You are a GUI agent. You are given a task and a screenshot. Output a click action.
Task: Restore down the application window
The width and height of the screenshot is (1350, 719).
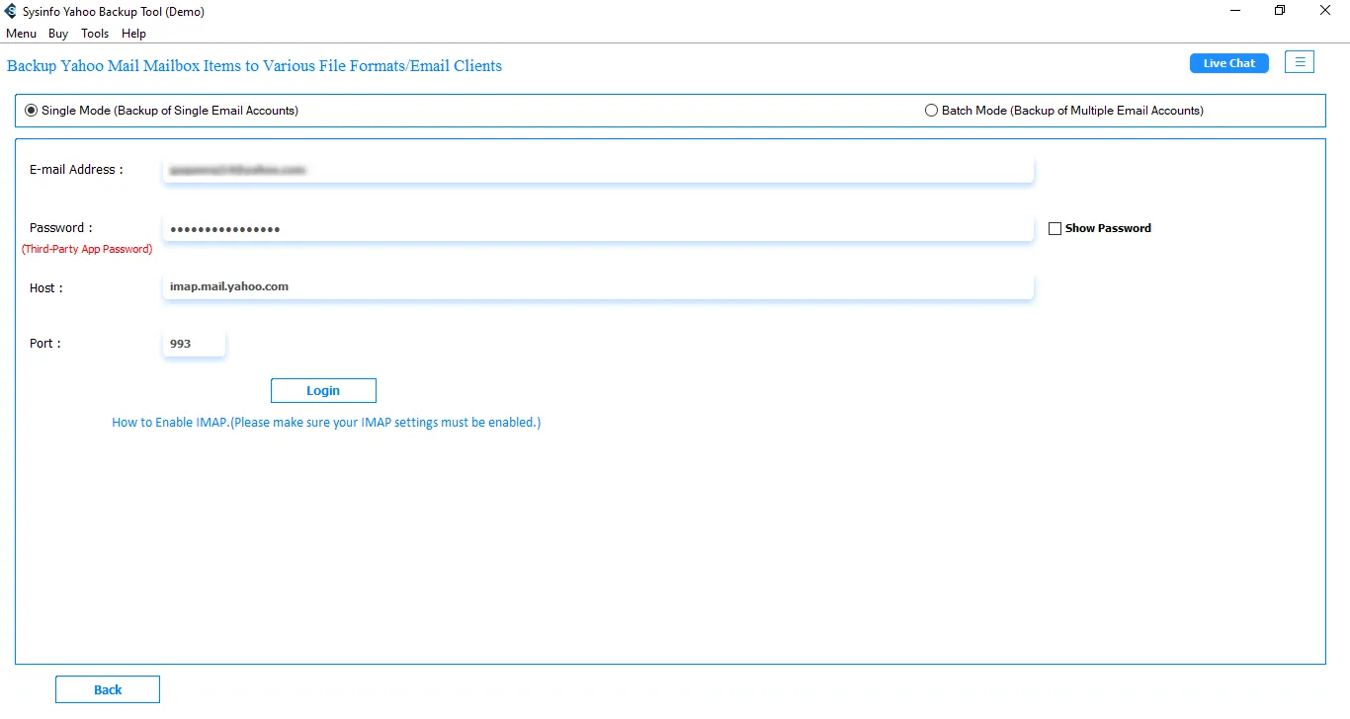click(1280, 11)
